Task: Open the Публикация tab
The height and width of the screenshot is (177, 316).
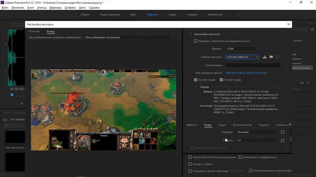Action: [281, 125]
